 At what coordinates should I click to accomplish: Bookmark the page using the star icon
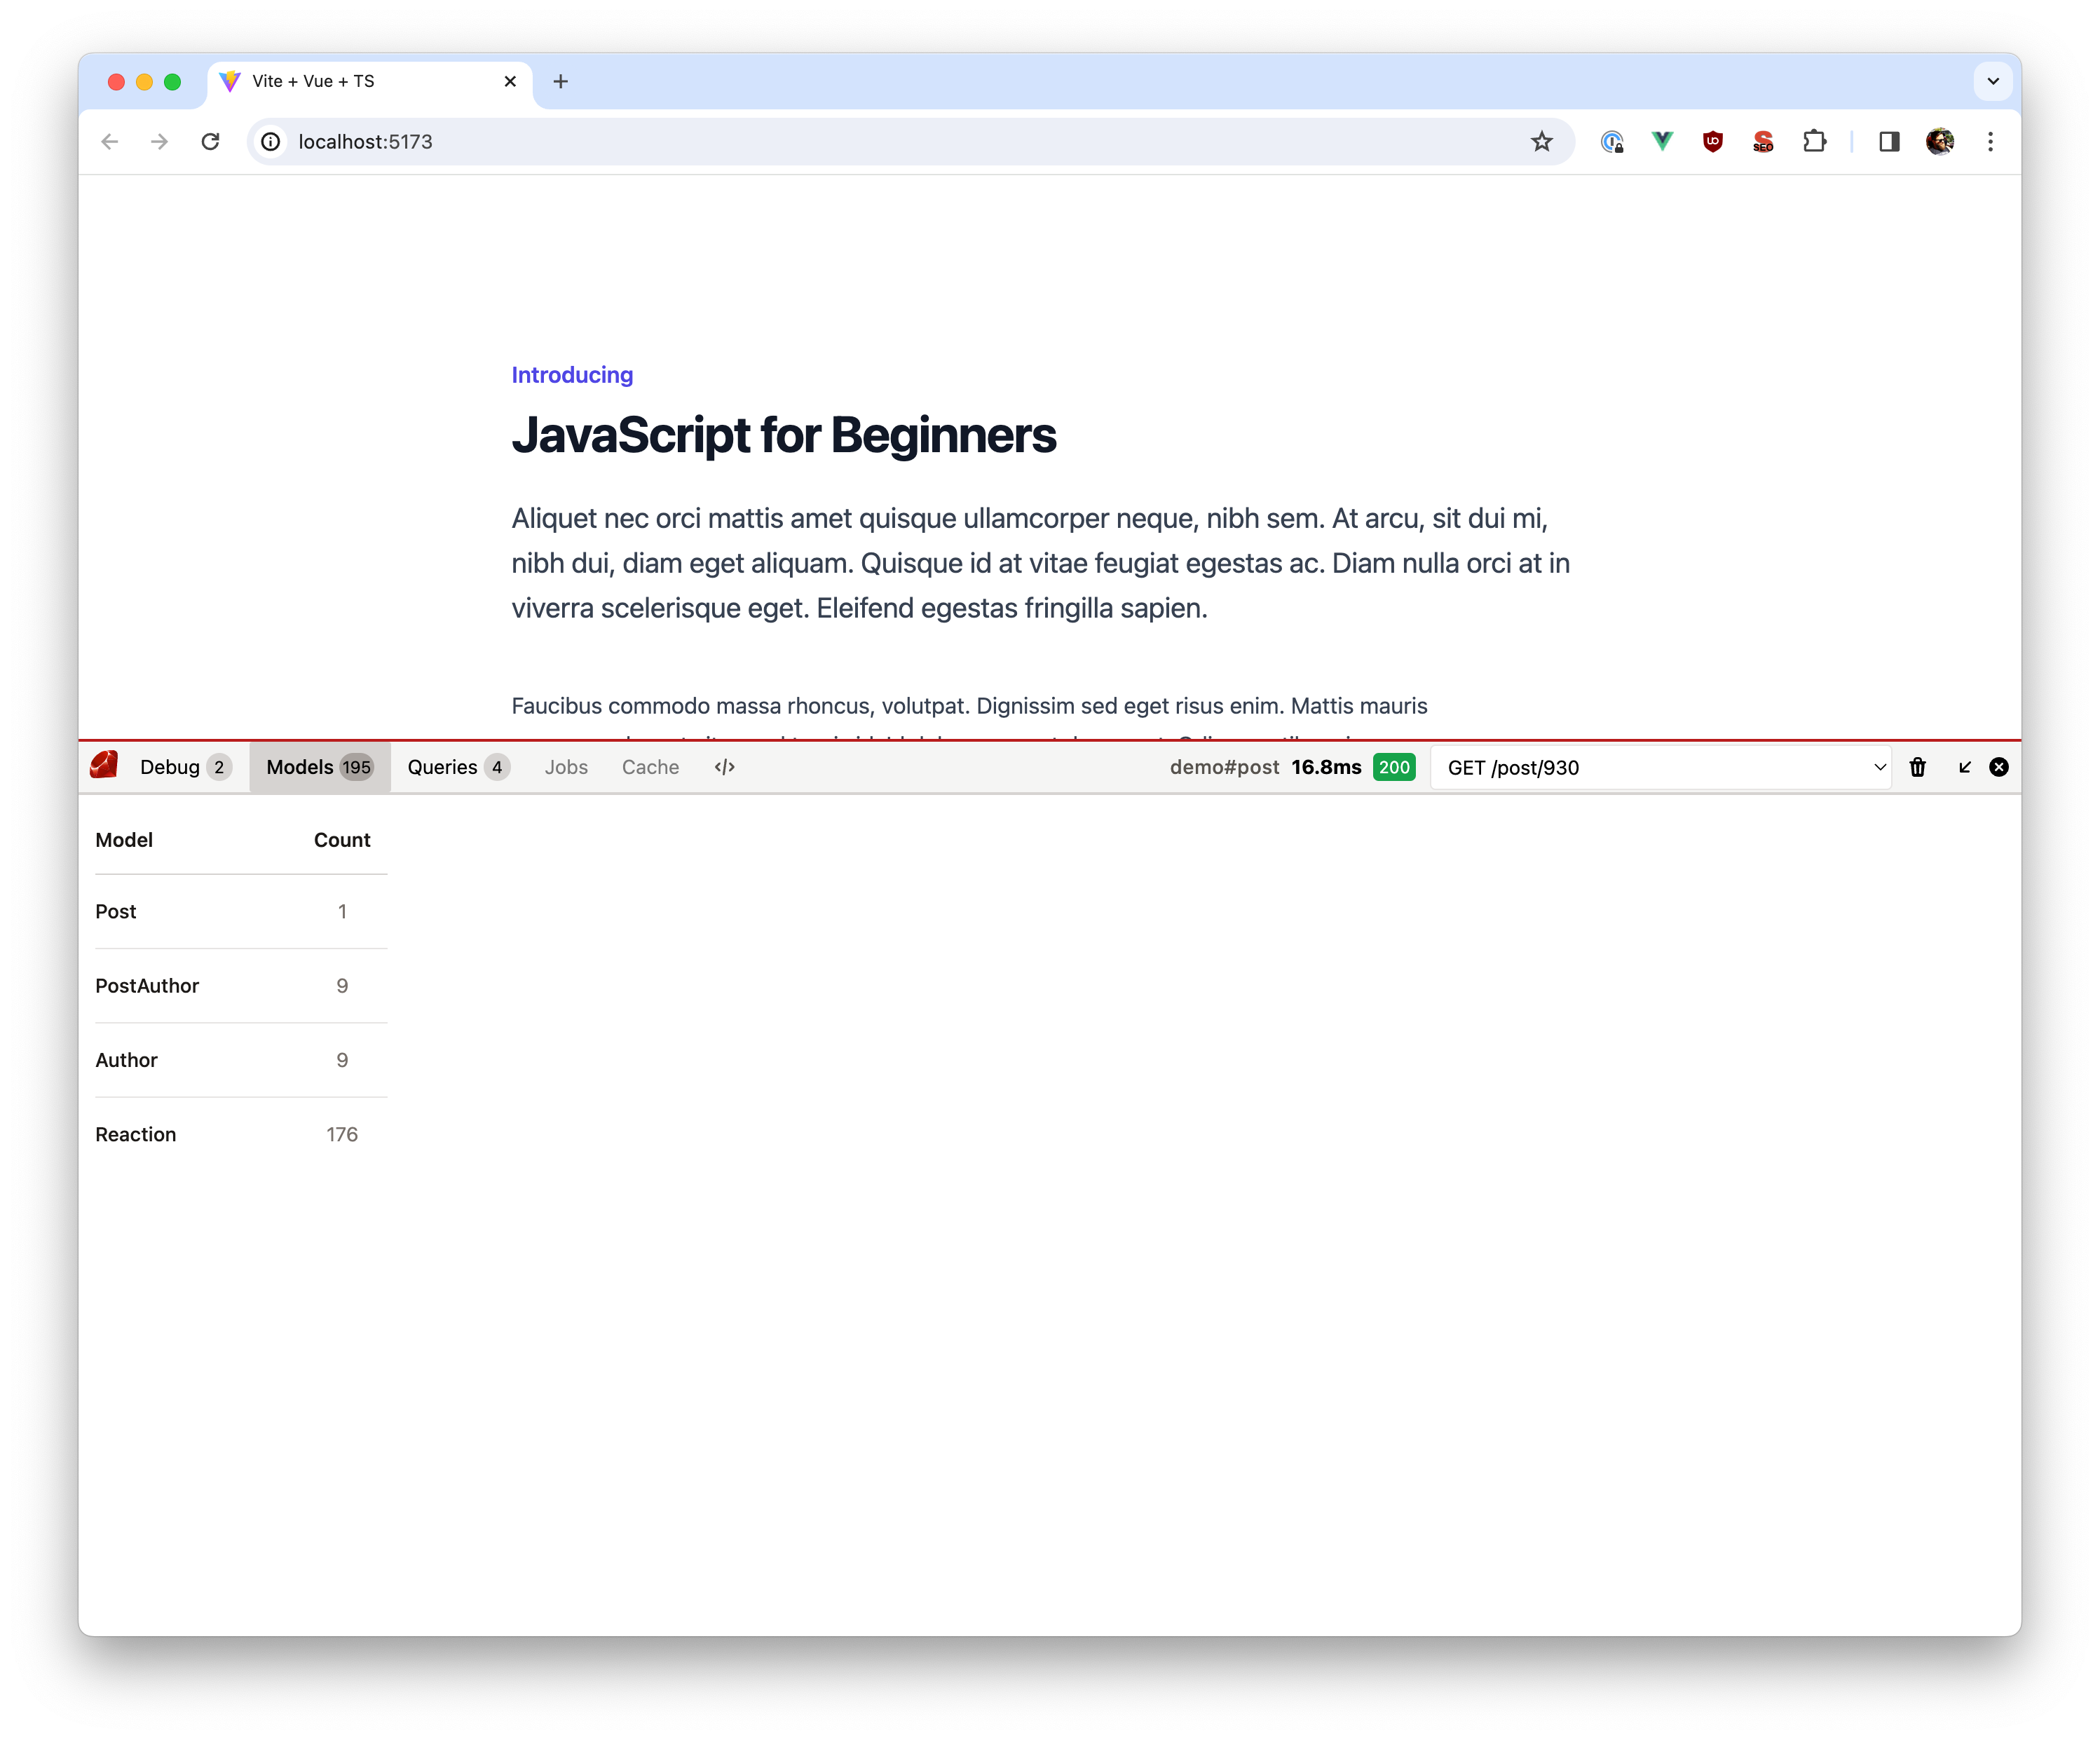click(x=1541, y=142)
